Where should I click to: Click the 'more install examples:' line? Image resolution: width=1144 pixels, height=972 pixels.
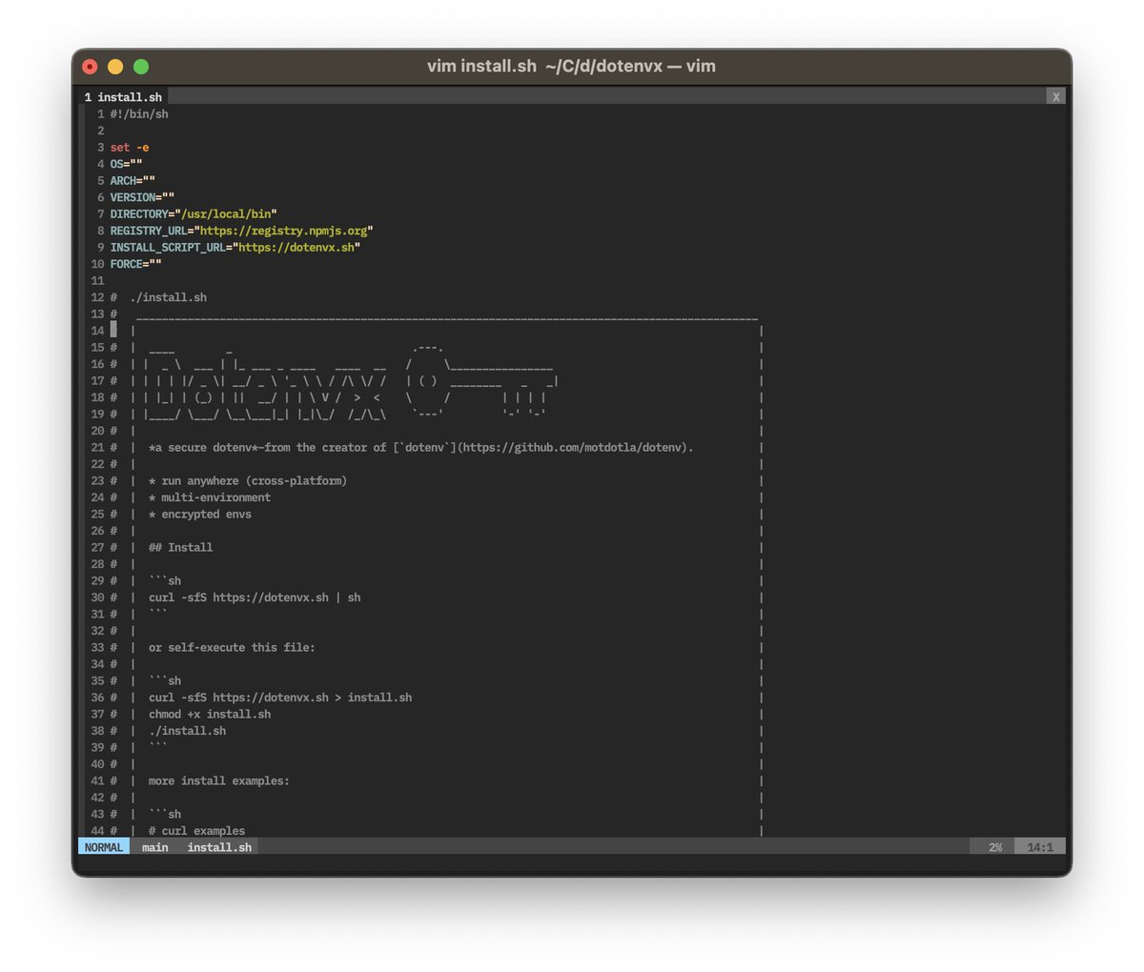point(219,781)
